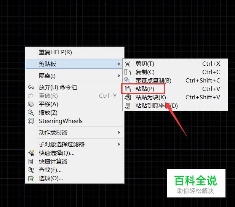Click the Pan hand icon
235x207 pixels.
[31, 104]
